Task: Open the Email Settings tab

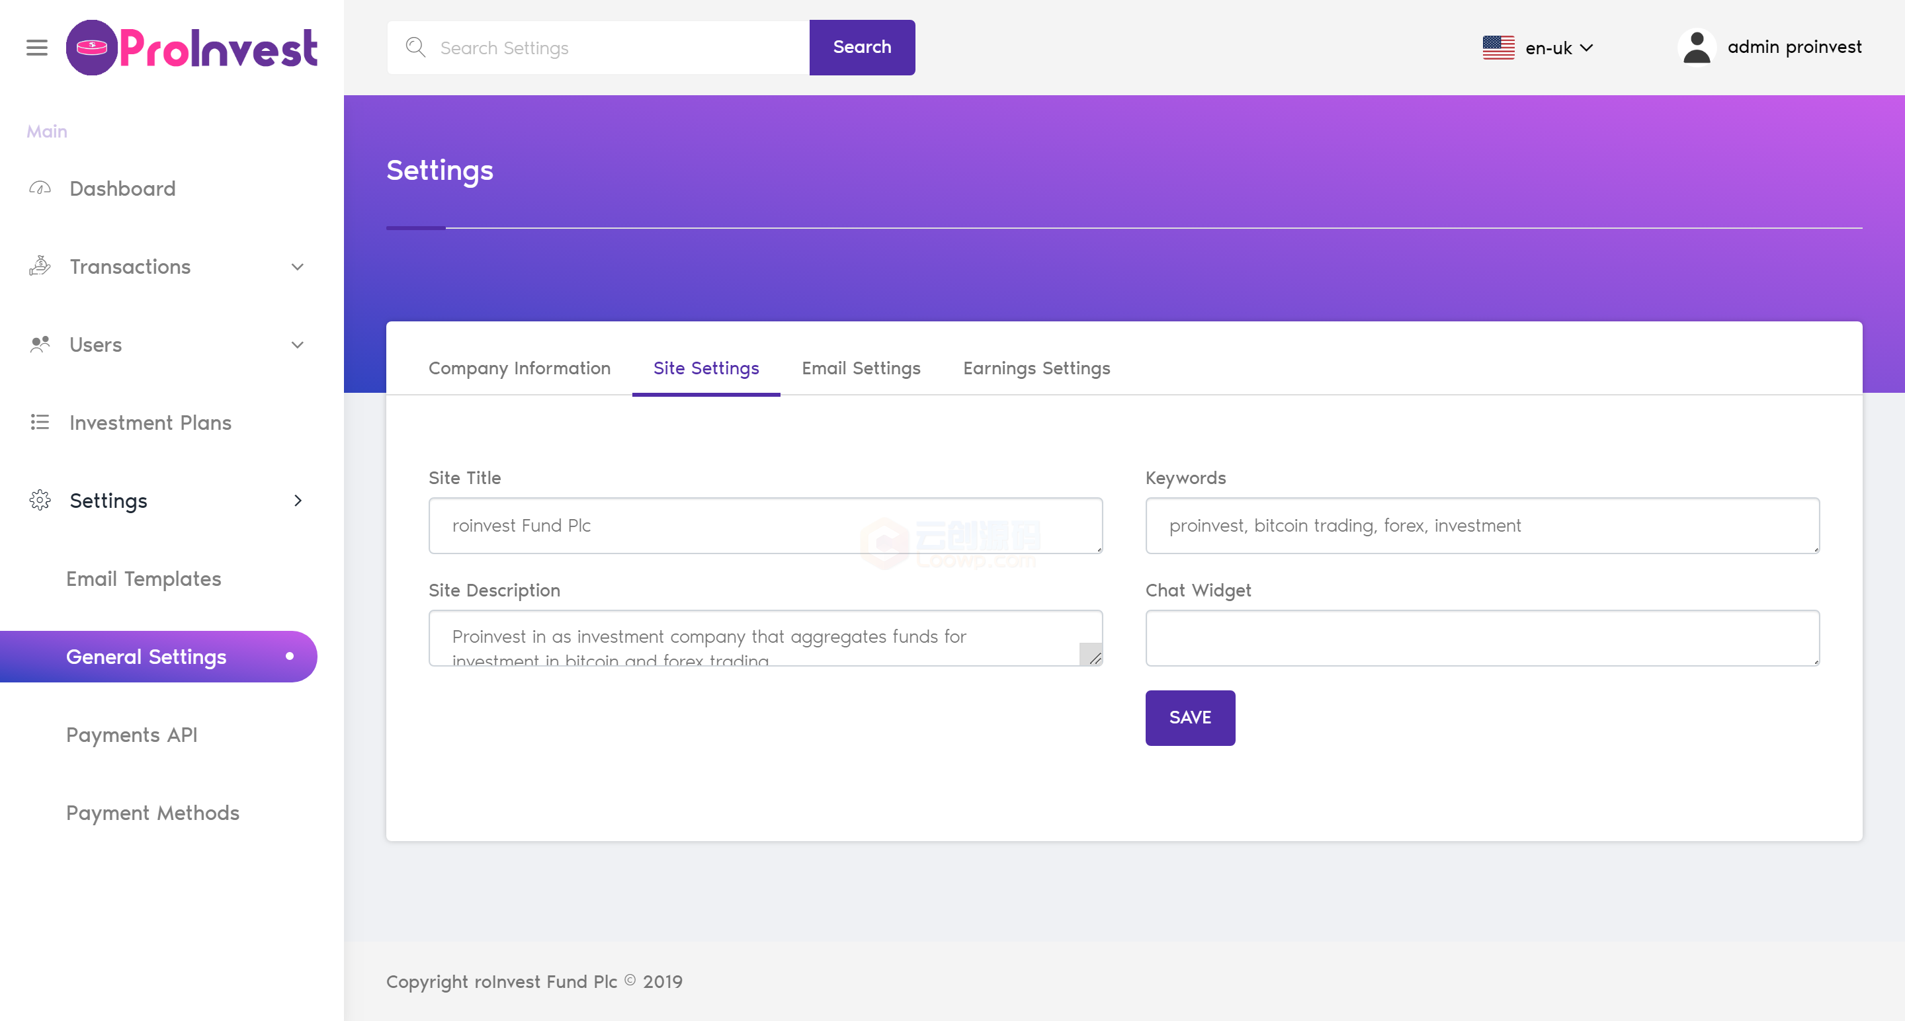Action: coord(861,368)
